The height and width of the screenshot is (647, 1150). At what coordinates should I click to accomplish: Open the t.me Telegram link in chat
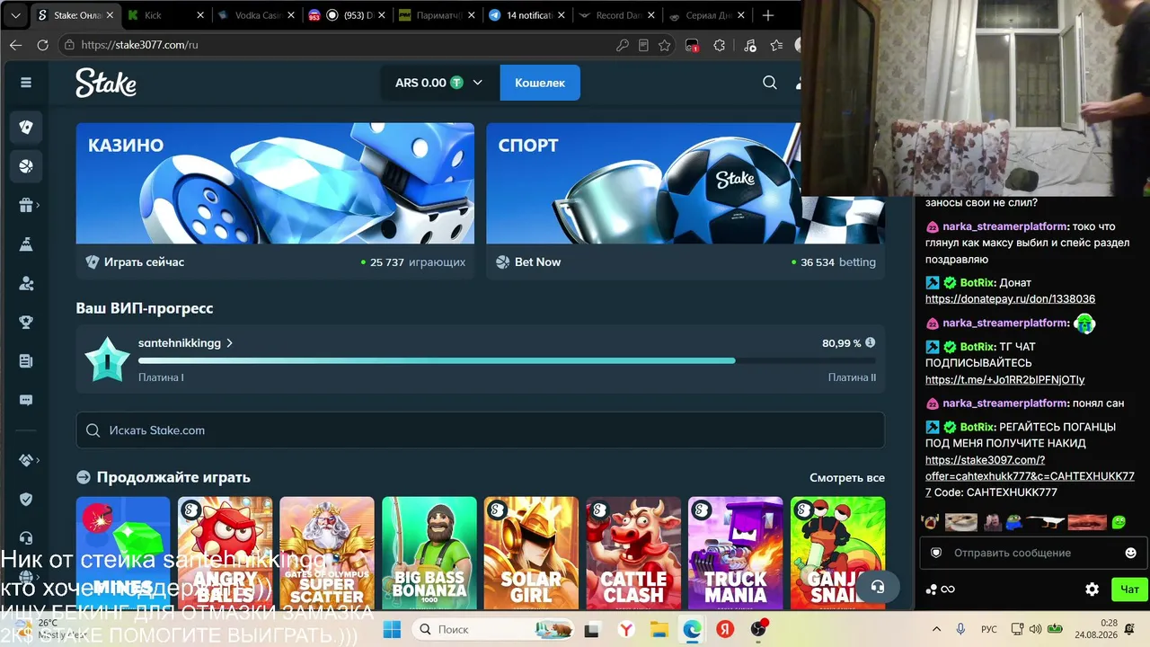coord(1004,380)
